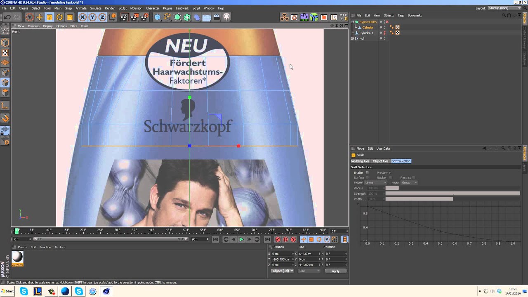Screen dimensions: 528x297
Task: Switch the coordinate system (world/object) icon
Action: tap(112, 17)
